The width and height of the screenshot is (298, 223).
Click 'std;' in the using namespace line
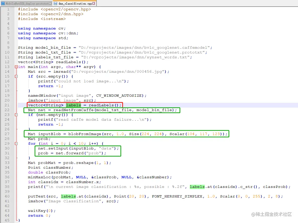(63, 38)
